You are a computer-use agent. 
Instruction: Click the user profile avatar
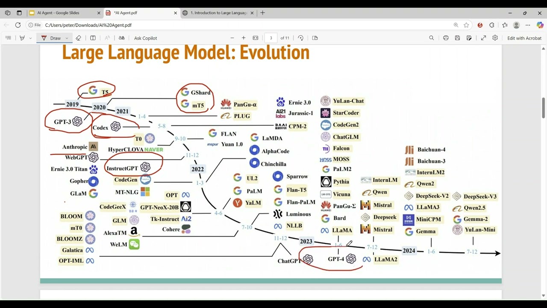[516, 25]
